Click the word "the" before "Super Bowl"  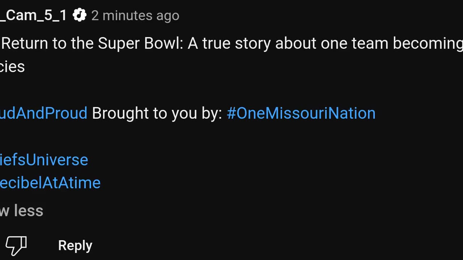[x=82, y=44]
